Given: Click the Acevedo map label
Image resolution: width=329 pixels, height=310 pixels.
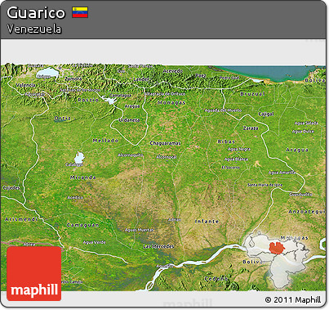Looking at the screenshot, I should tap(173, 71).
